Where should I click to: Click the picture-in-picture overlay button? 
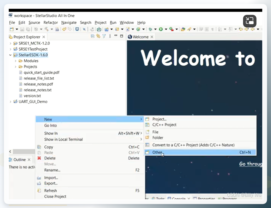tap(250, 21)
